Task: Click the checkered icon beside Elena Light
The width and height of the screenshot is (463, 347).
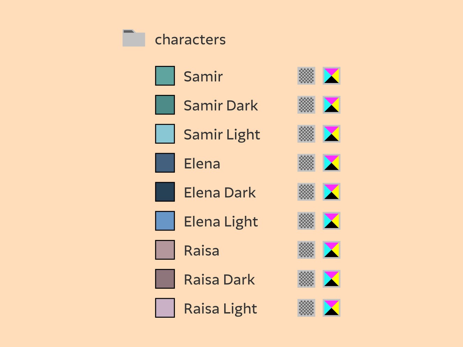Action: [x=306, y=221]
